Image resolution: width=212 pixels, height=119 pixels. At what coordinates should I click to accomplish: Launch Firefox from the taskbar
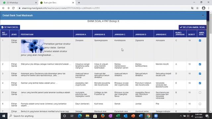pyautogui.click(x=103, y=116)
